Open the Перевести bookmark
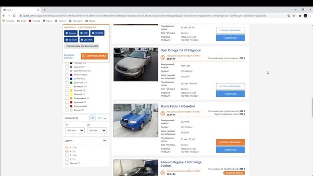 pos(76,21)
